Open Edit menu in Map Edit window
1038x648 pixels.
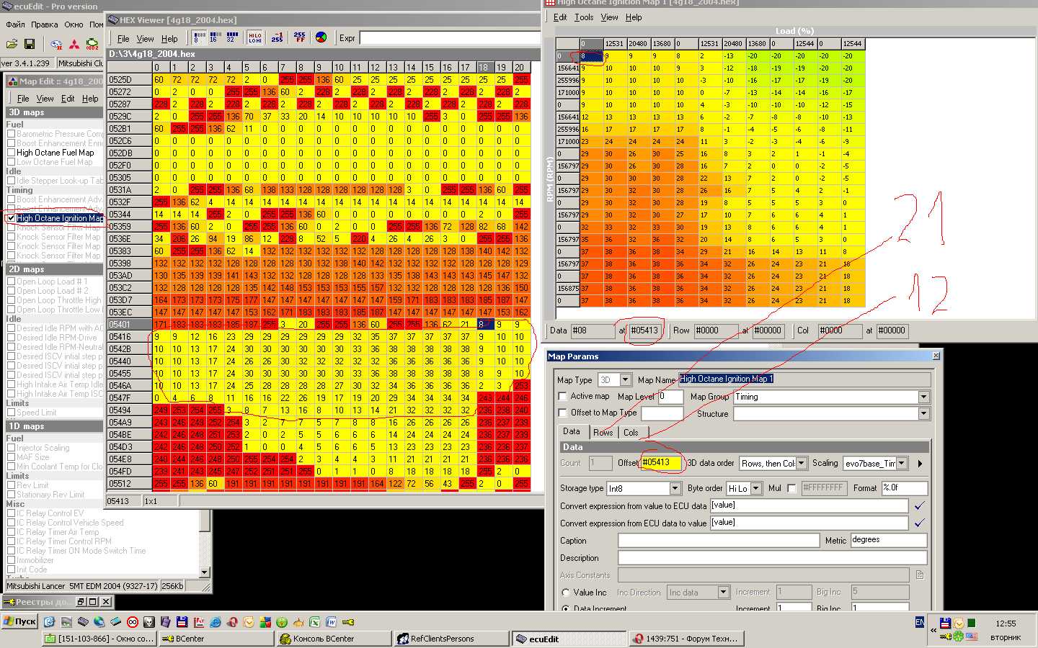[x=68, y=99]
